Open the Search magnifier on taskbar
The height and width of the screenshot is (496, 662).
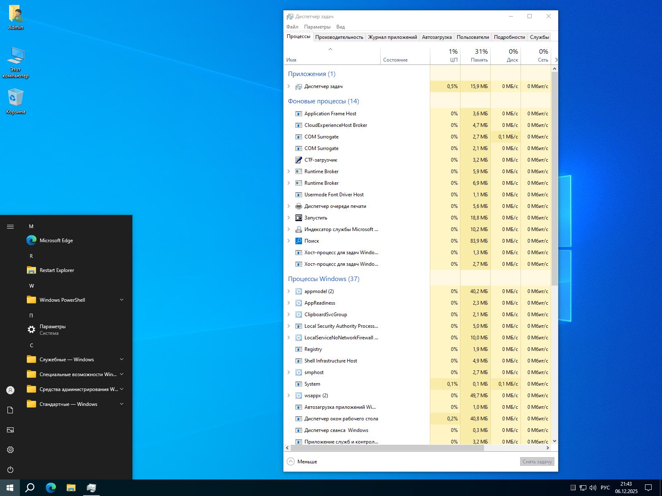30,488
